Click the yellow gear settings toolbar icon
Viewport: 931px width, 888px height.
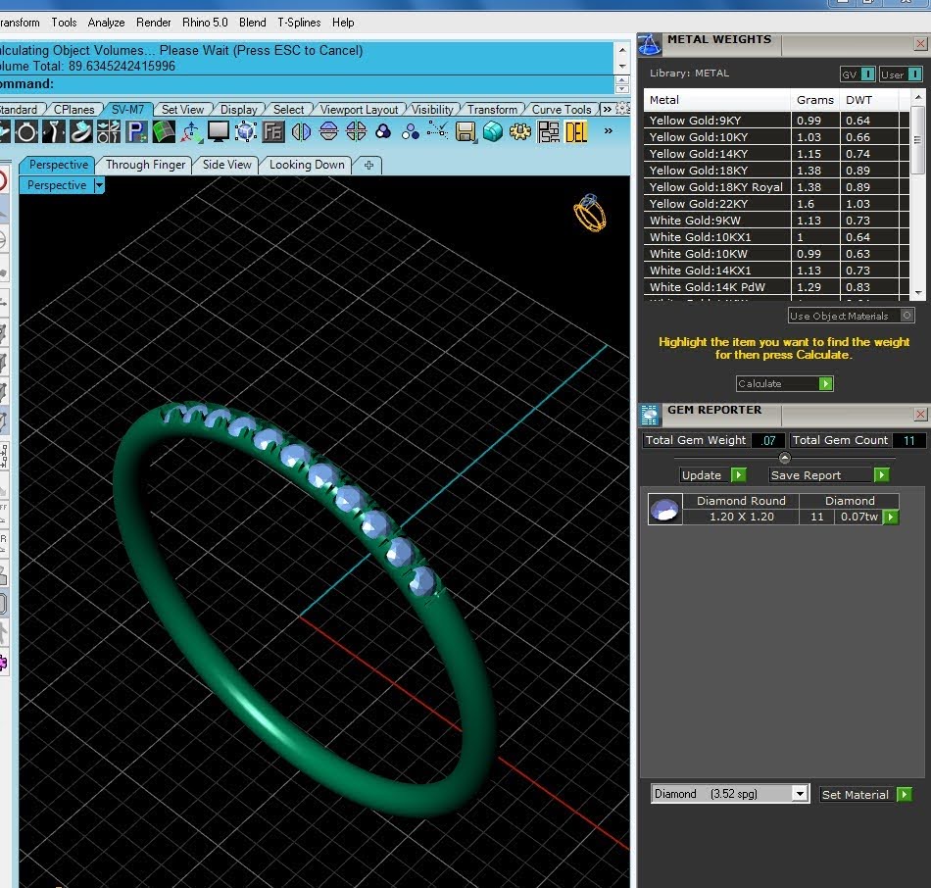click(x=520, y=132)
